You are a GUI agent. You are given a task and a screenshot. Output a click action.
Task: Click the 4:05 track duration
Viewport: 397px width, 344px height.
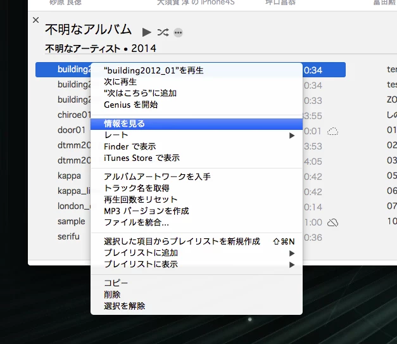coord(313,162)
